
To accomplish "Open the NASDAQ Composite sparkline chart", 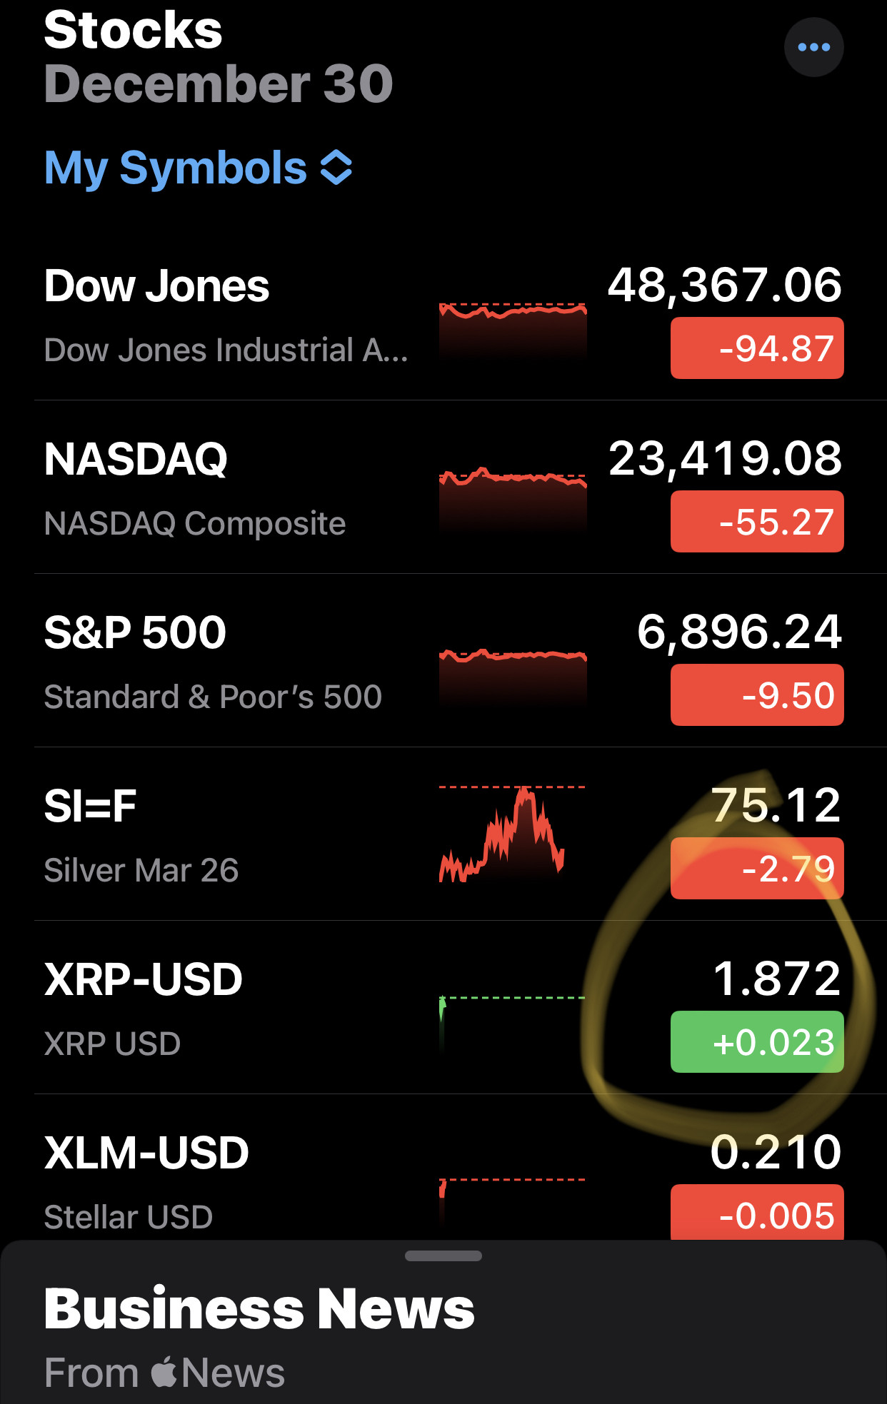I will (513, 501).
